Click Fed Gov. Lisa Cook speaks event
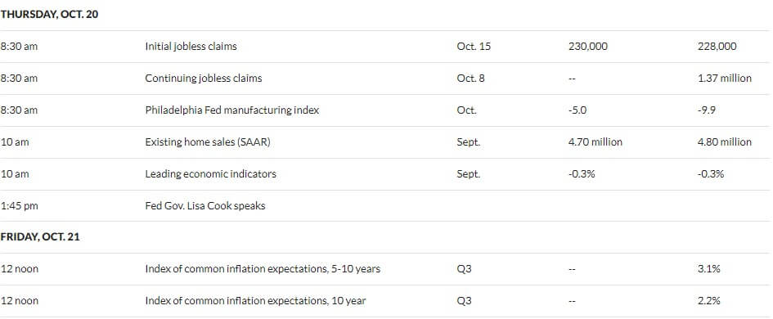 pos(205,205)
